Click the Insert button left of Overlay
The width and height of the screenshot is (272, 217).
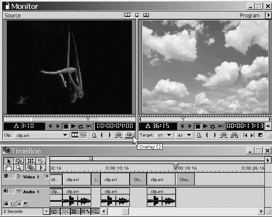tap(119, 135)
